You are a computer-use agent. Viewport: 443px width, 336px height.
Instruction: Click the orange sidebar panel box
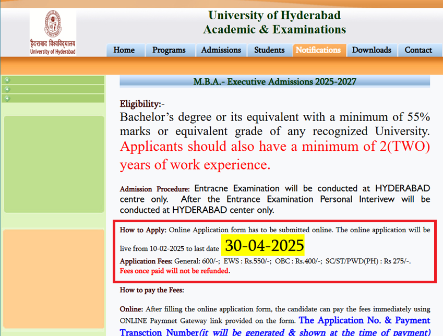[x=54, y=279]
